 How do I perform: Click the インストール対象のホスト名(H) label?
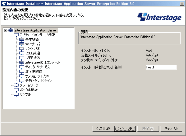pyautogui.click(x=102, y=67)
